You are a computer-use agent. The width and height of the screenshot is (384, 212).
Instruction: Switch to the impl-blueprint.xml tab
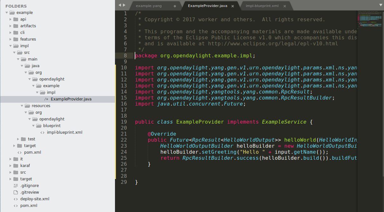pos(266,6)
